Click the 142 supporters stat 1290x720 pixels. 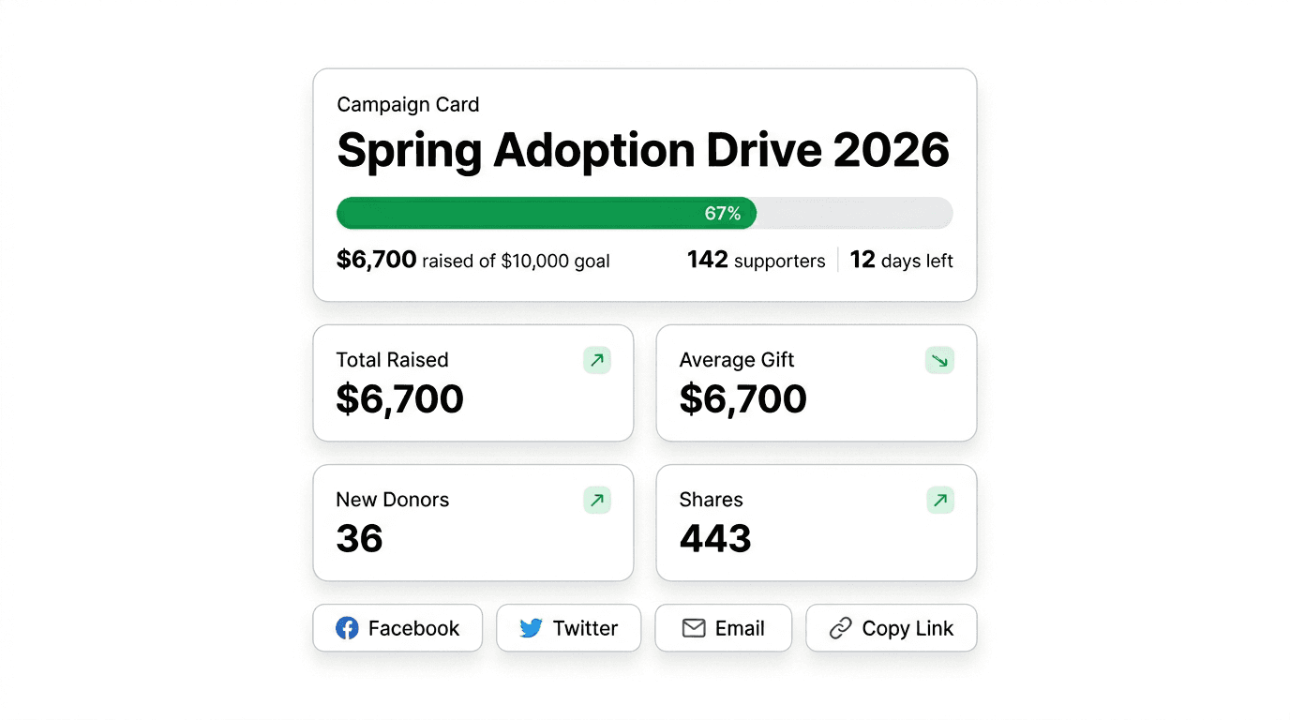(x=756, y=260)
